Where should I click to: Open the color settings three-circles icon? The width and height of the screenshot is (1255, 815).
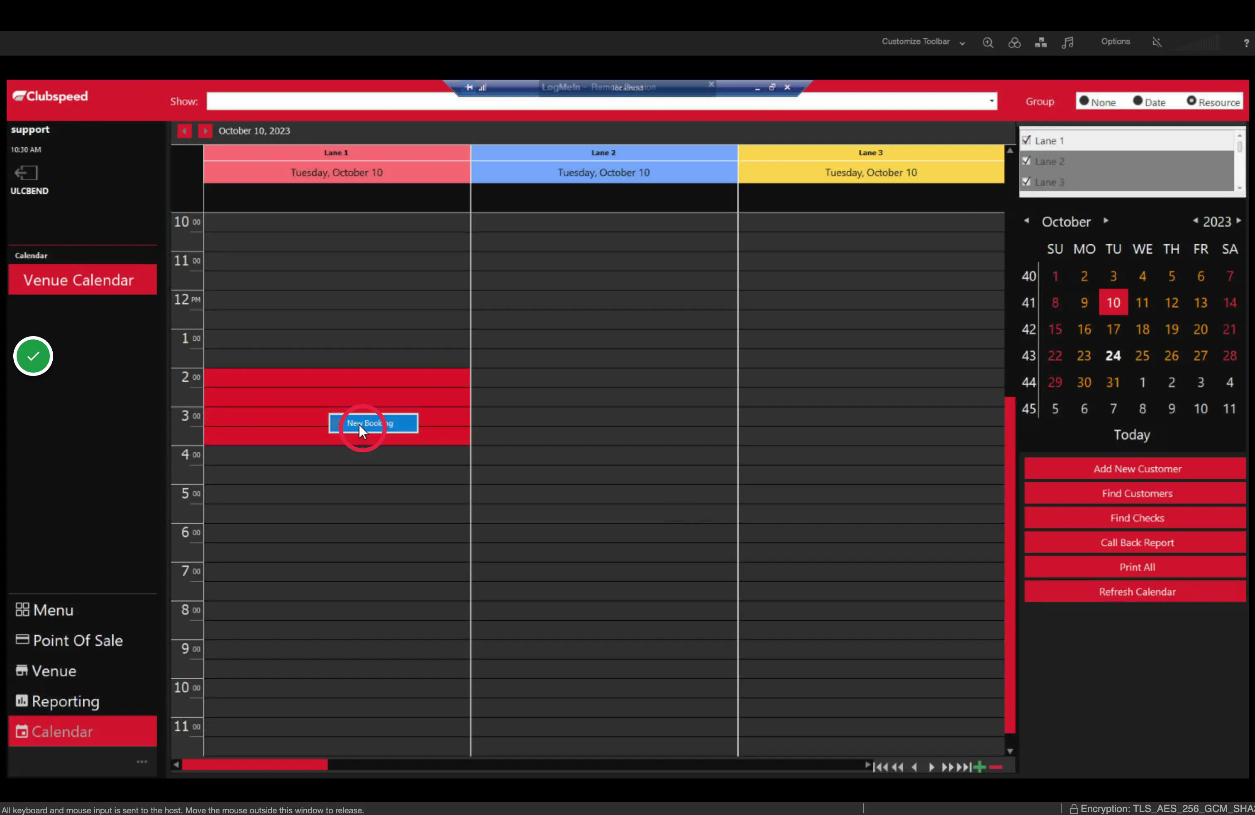point(1015,43)
